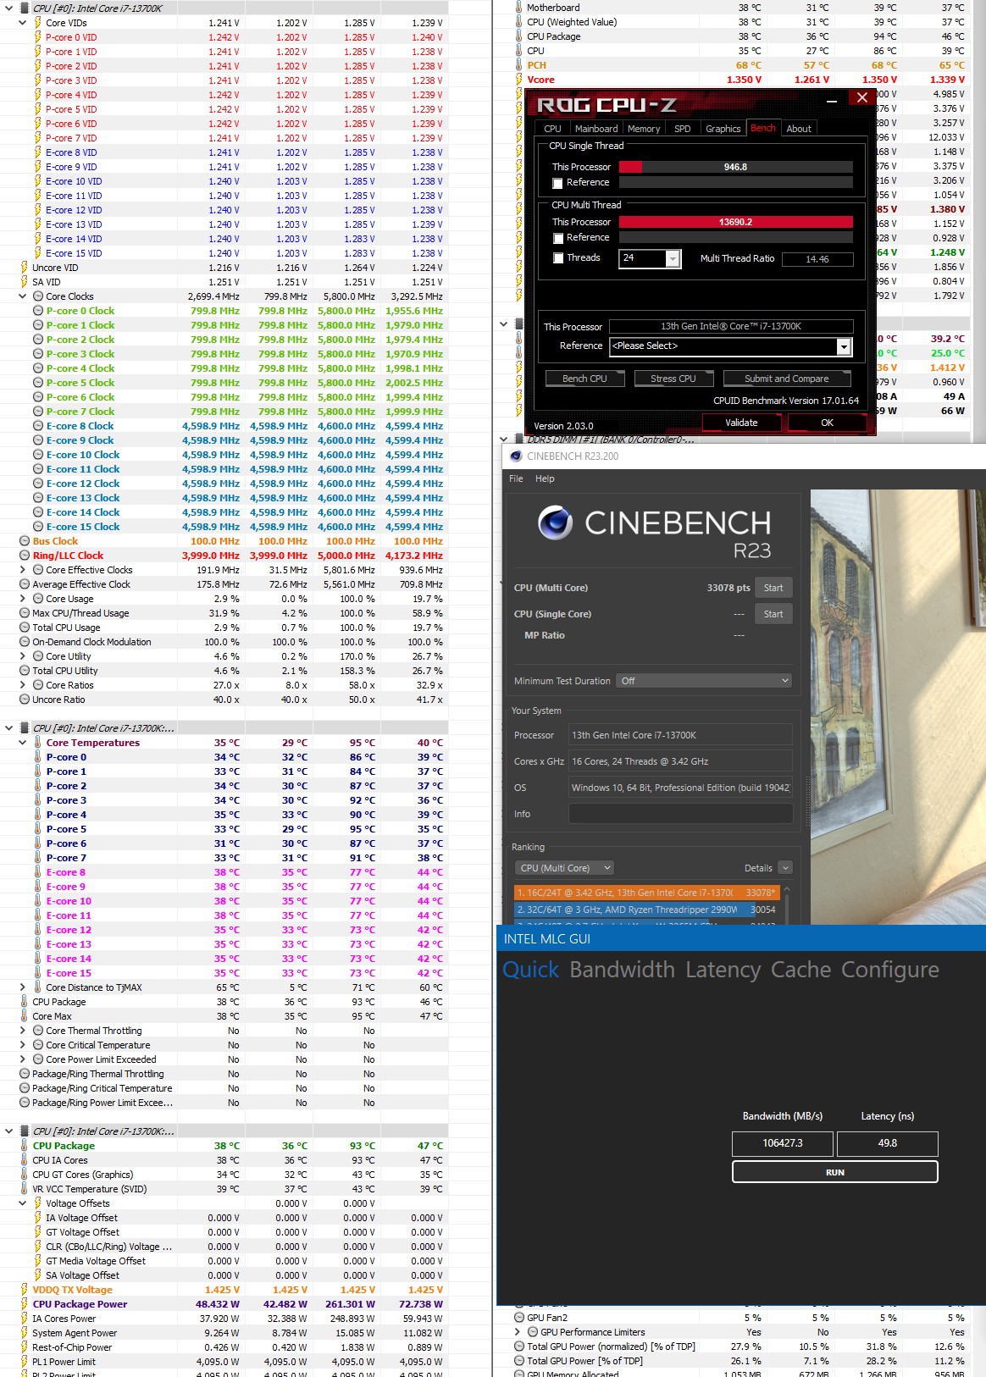Open Cache tab in Intel MLC GUI
Screen dimensions: 986x1377
[800, 970]
